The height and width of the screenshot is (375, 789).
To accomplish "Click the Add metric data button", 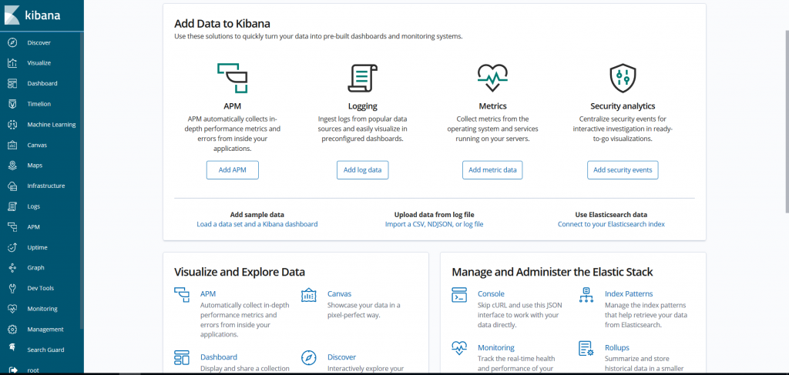I will coord(492,170).
